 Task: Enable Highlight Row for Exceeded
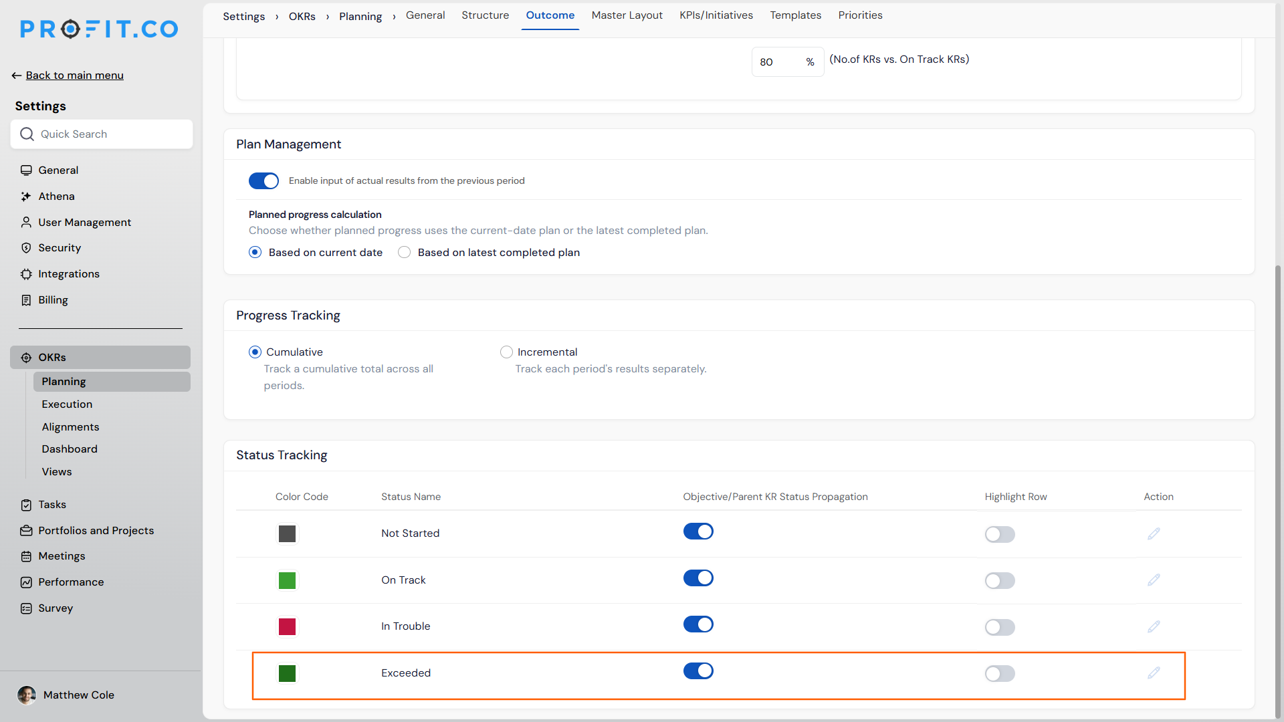[x=1000, y=674]
